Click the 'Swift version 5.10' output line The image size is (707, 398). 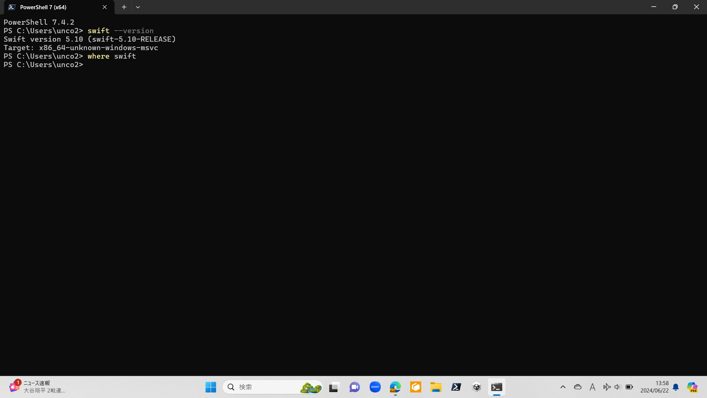click(90, 39)
